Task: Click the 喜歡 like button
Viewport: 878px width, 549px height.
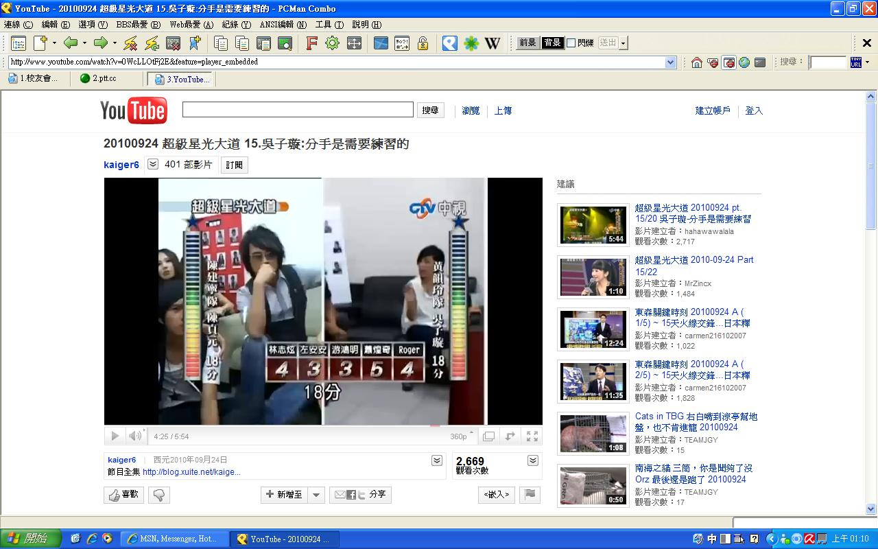Action: click(x=124, y=494)
